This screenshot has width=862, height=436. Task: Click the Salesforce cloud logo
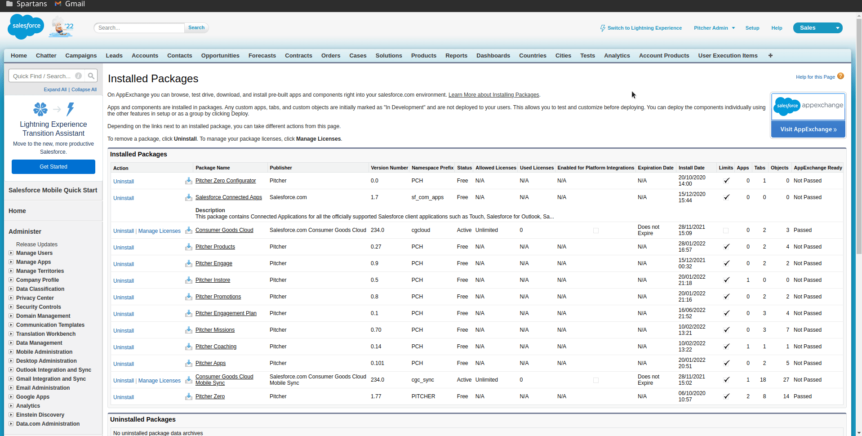pyautogui.click(x=26, y=27)
